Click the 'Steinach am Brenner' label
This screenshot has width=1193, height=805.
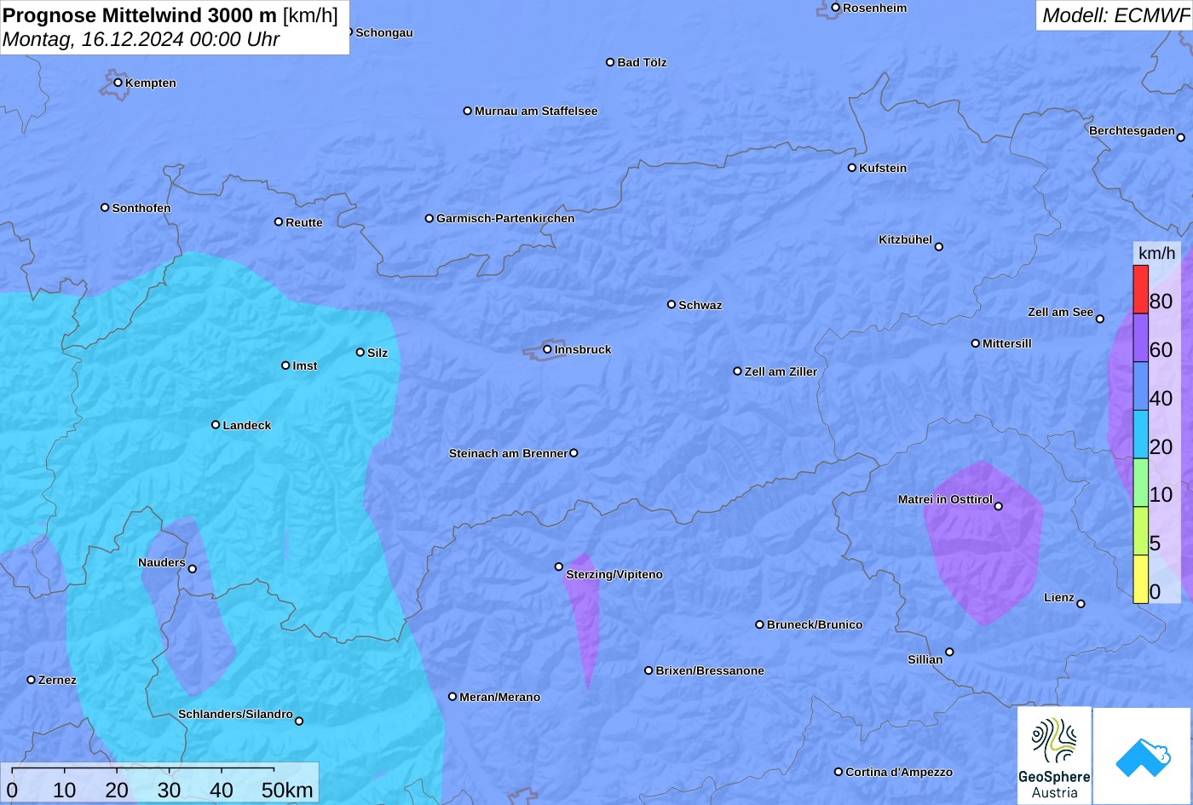(508, 453)
